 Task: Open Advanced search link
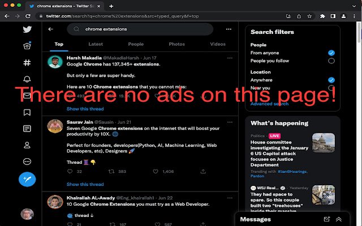(x=269, y=104)
